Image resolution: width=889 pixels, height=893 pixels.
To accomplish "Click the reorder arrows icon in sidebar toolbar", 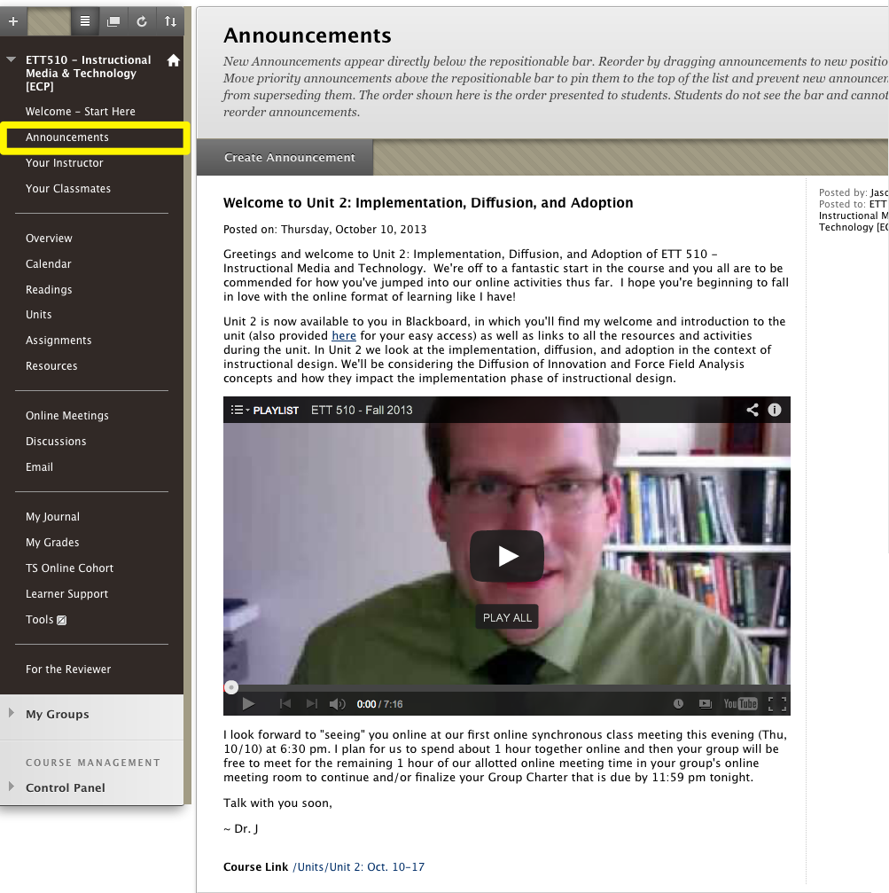I will [170, 21].
